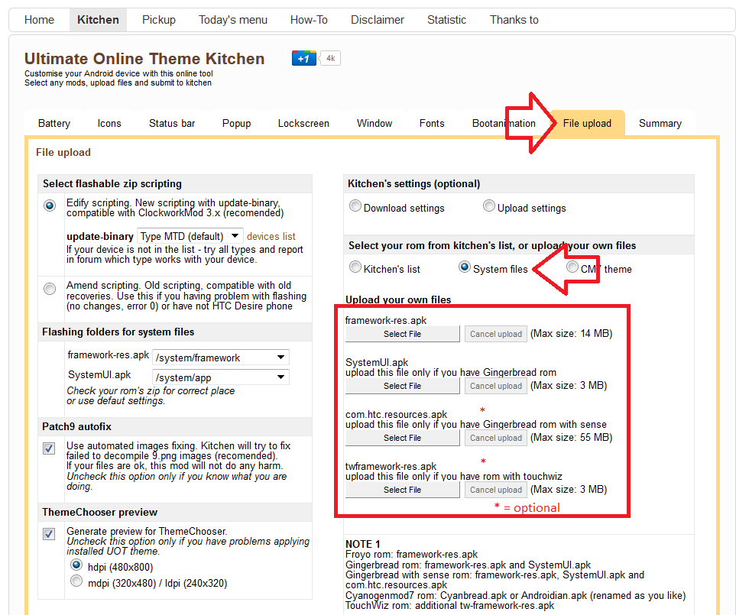Click the '(Max size: 55 MB)' text
The width and height of the screenshot is (736, 615).
point(571,437)
